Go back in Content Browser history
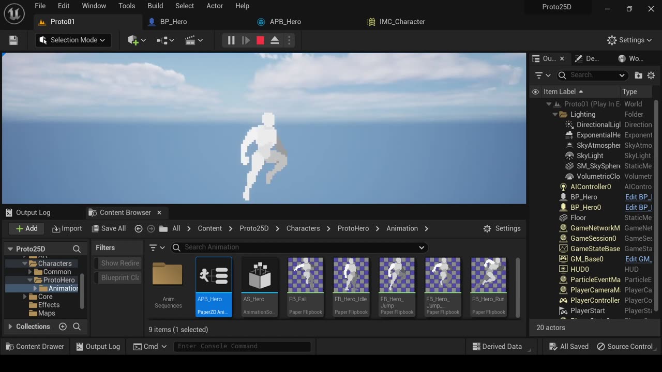The width and height of the screenshot is (662, 372). (x=138, y=228)
